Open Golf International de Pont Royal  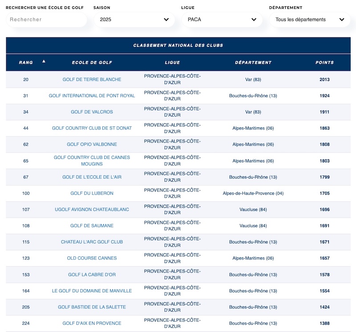point(92,96)
